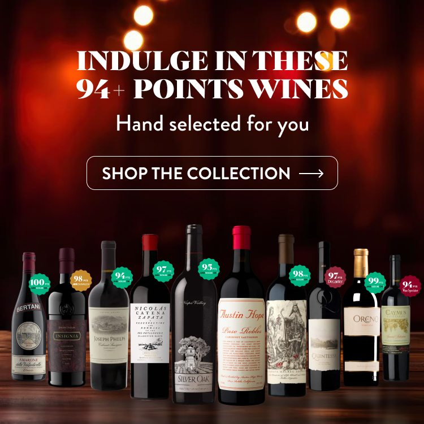Screen dimensions: 424x424
Task: Click the green 98 pts badge
Action: tap(300, 275)
